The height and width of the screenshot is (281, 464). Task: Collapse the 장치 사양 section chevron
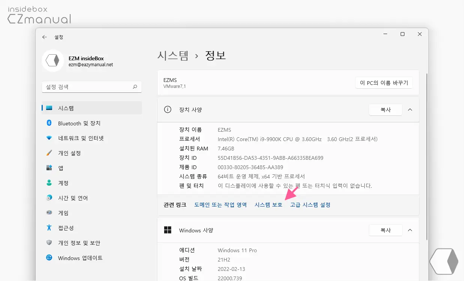click(410, 110)
